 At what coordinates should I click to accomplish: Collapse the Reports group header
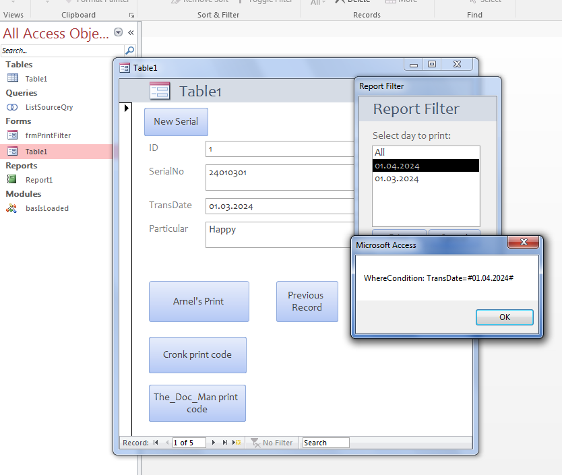click(22, 166)
